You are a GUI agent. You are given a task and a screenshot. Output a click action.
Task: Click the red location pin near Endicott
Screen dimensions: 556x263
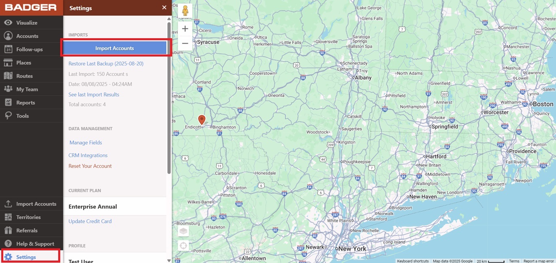201,120
